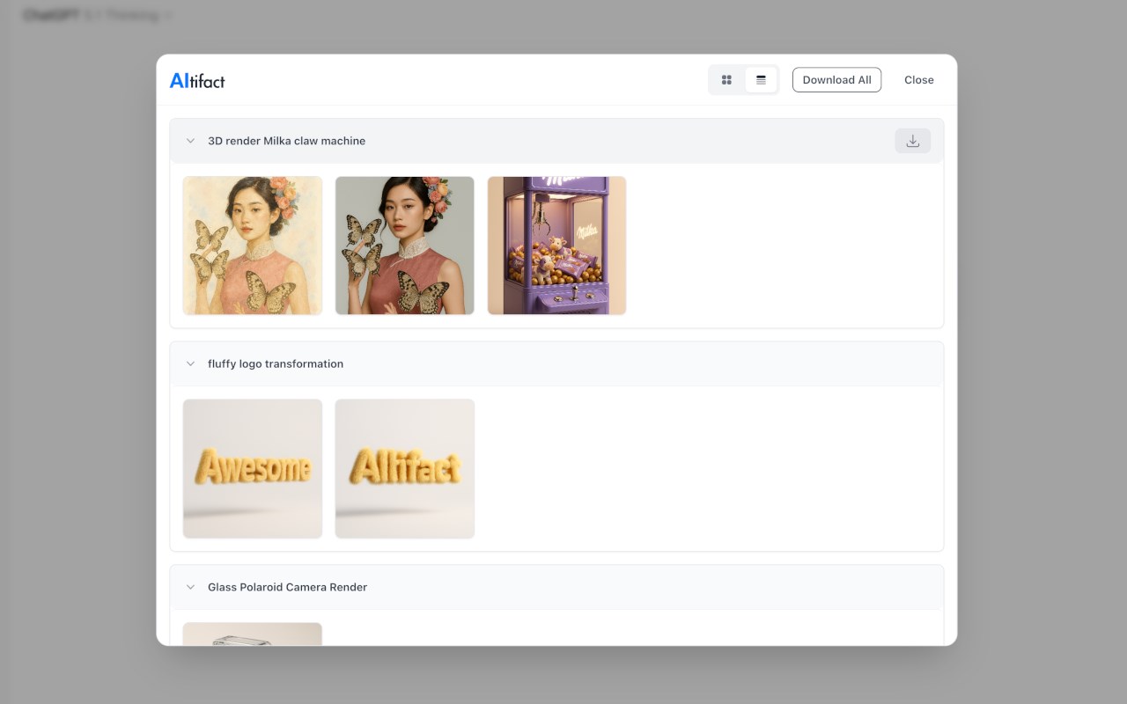Download the Milka claw machine group

click(912, 141)
